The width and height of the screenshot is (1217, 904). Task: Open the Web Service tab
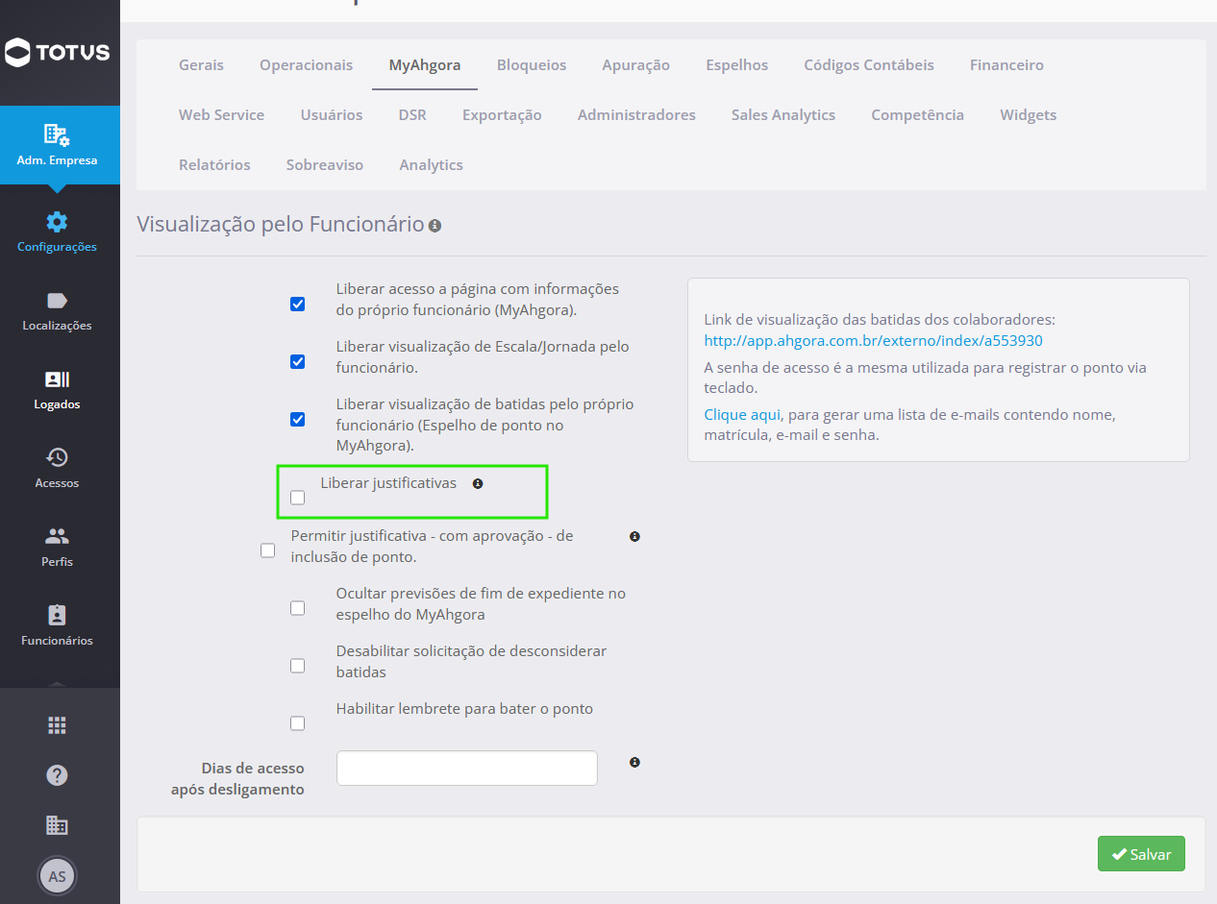point(221,115)
